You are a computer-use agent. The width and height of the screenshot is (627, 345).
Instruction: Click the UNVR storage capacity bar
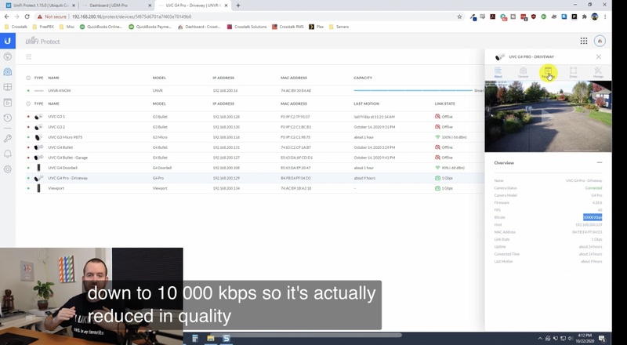[x=413, y=91]
